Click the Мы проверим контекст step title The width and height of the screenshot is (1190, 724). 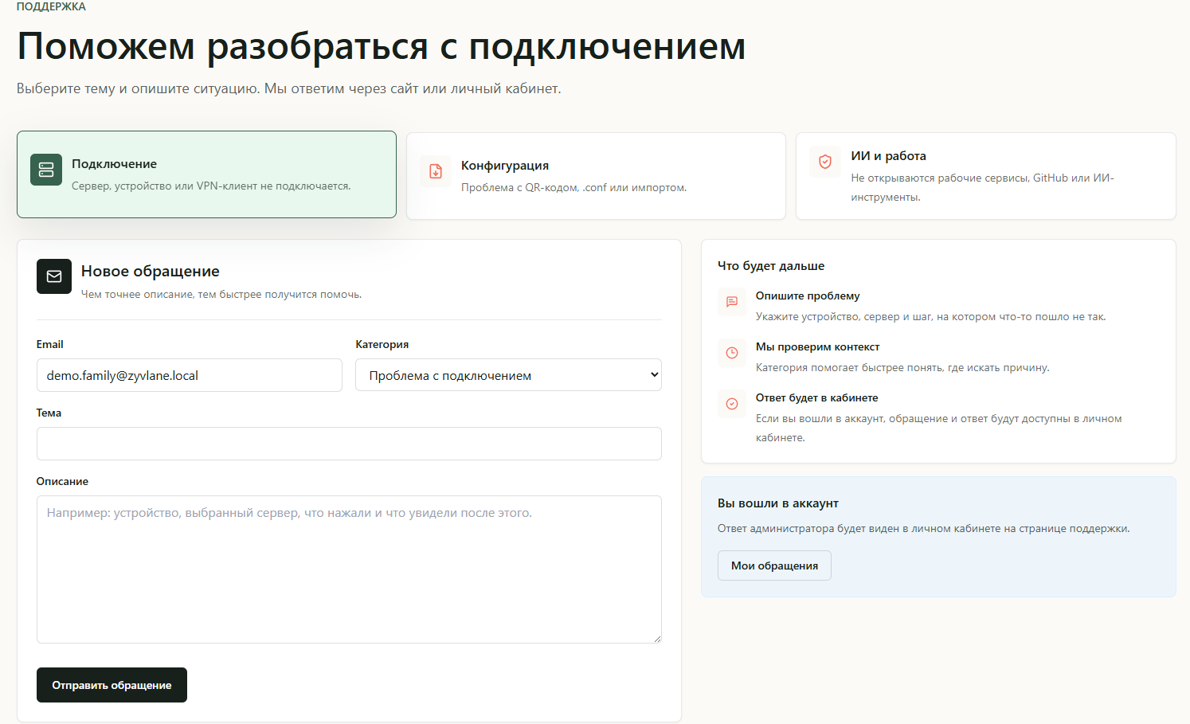817,346
